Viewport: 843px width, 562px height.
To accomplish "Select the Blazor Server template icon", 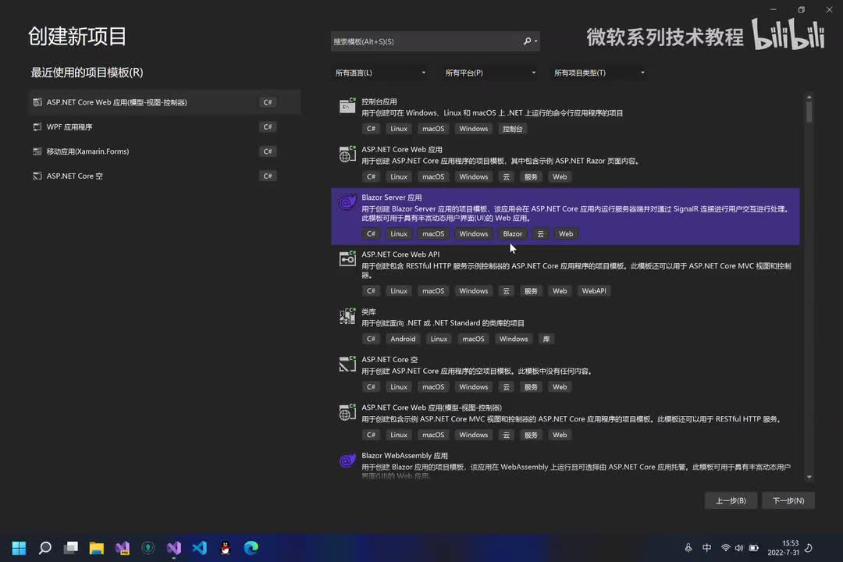I will coord(347,202).
